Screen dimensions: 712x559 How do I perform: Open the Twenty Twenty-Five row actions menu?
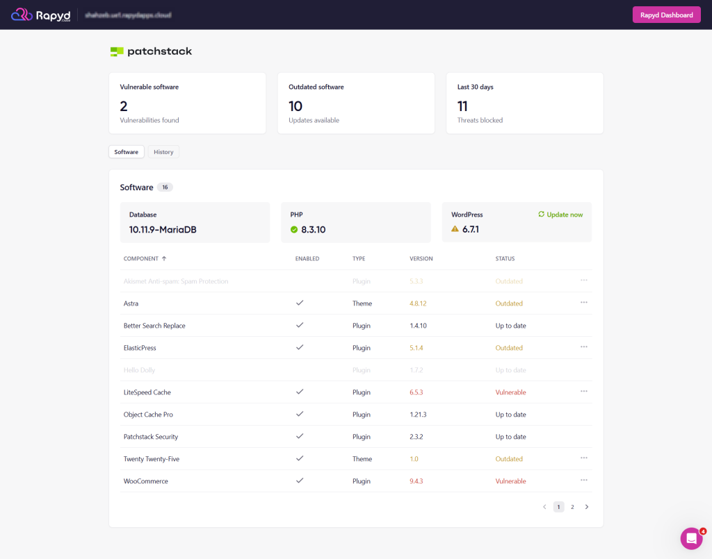[x=584, y=458]
